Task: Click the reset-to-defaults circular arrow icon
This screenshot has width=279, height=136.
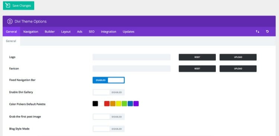Action: pyautogui.click(x=267, y=31)
